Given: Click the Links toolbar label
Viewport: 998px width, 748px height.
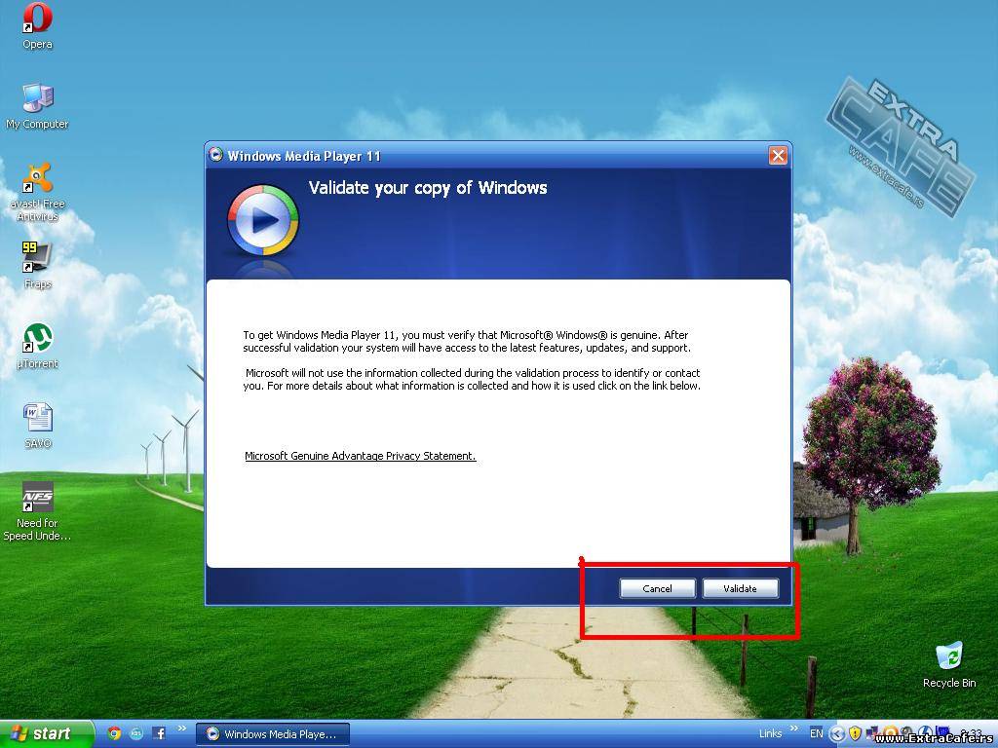Looking at the screenshot, I should [x=770, y=733].
